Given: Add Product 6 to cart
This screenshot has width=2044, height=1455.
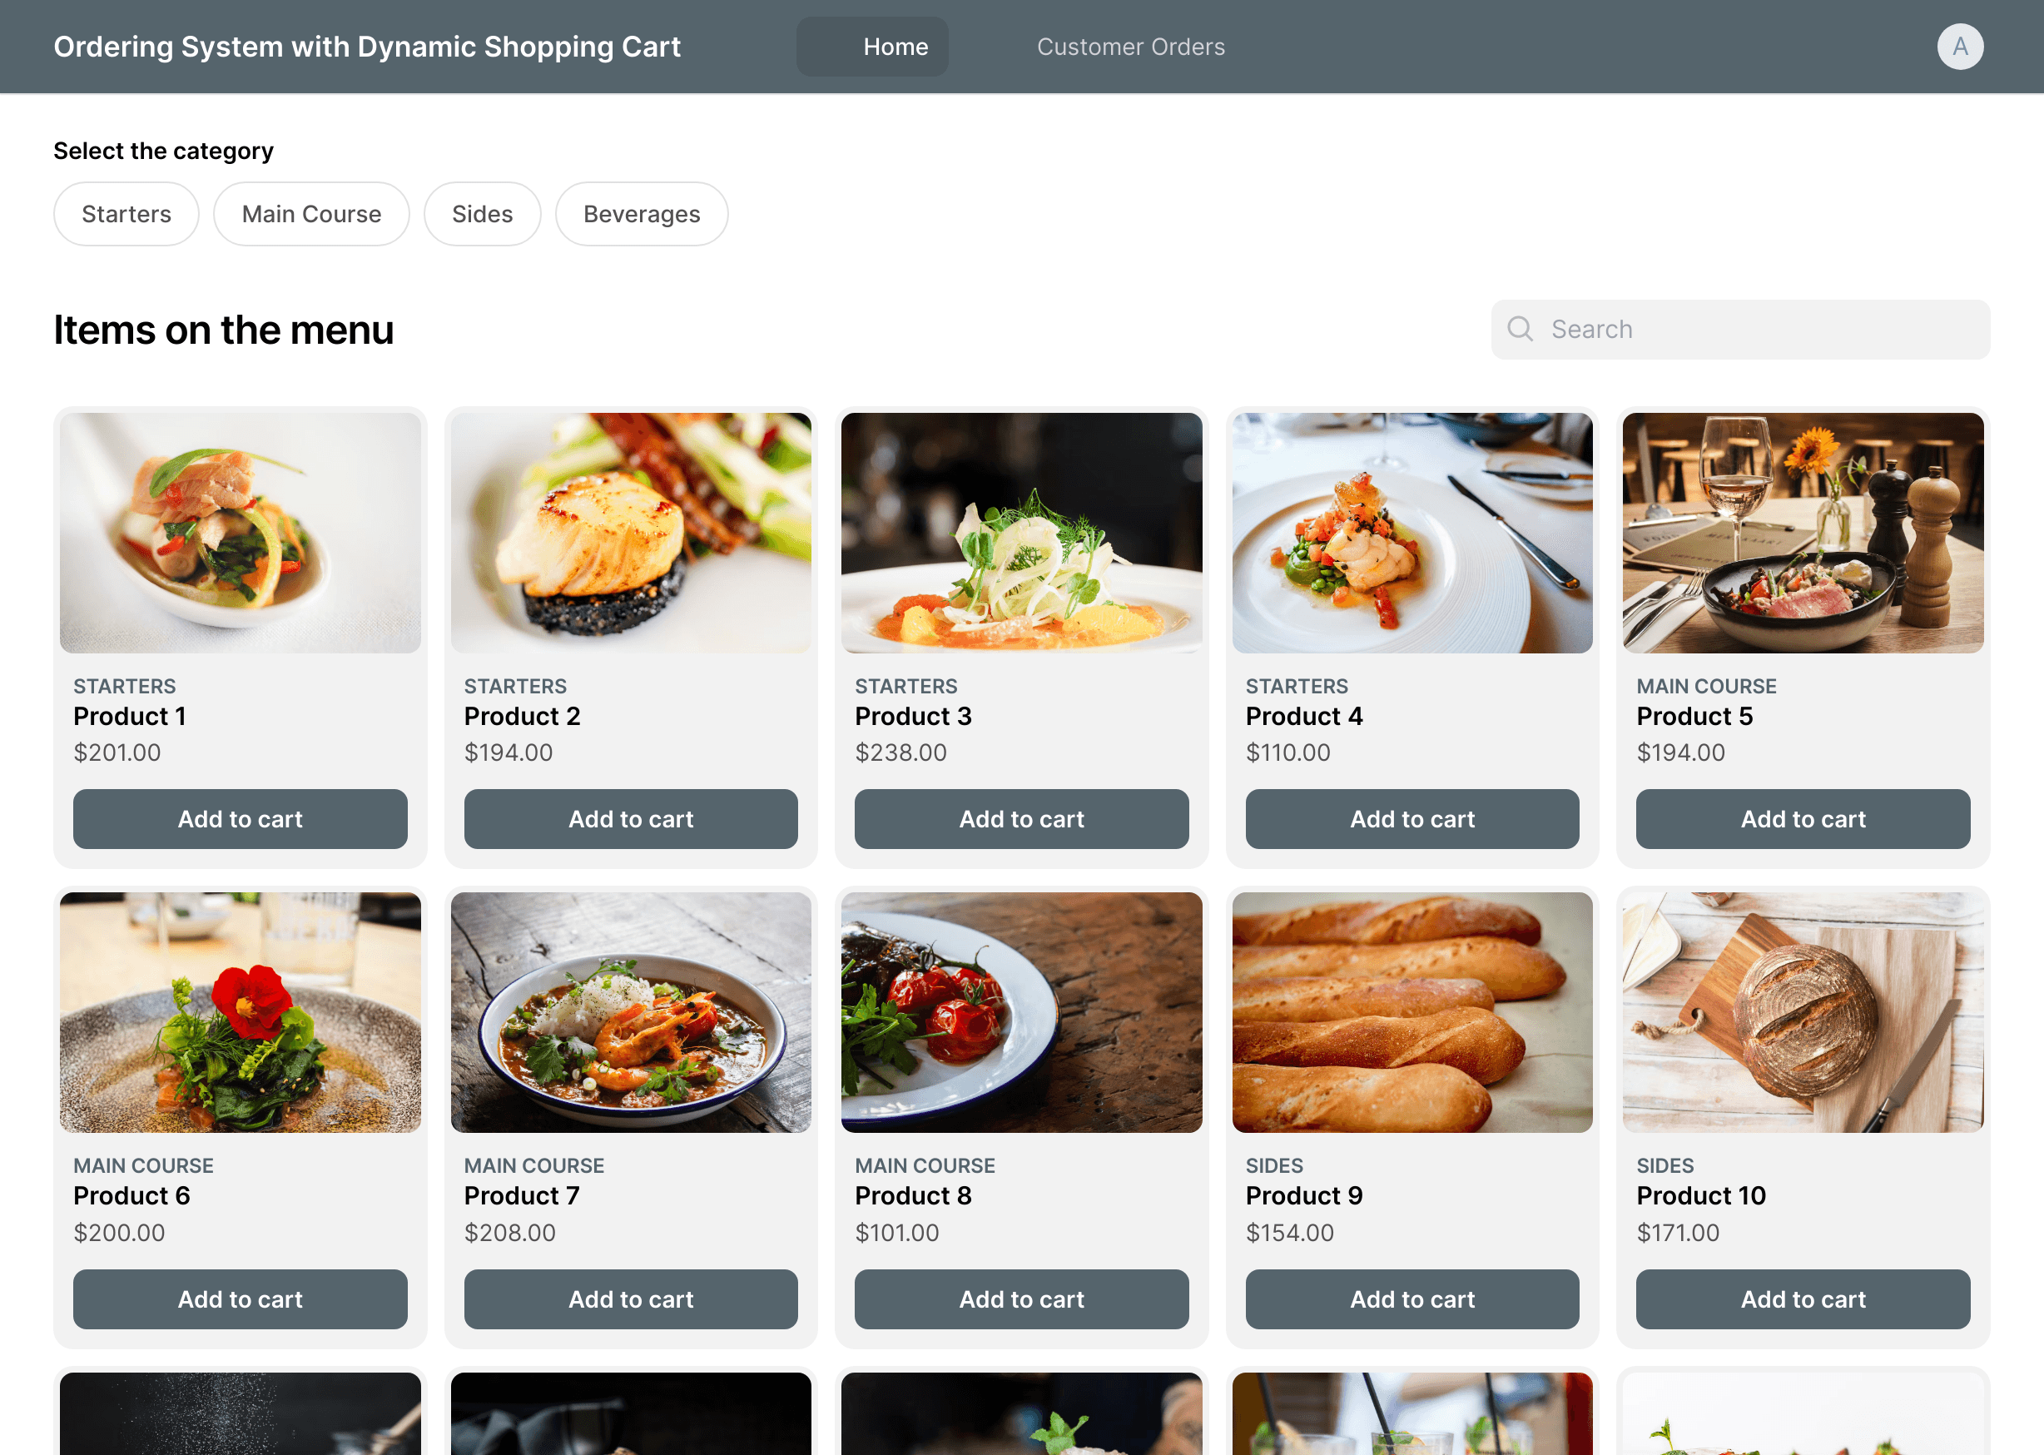Looking at the screenshot, I should (240, 1299).
